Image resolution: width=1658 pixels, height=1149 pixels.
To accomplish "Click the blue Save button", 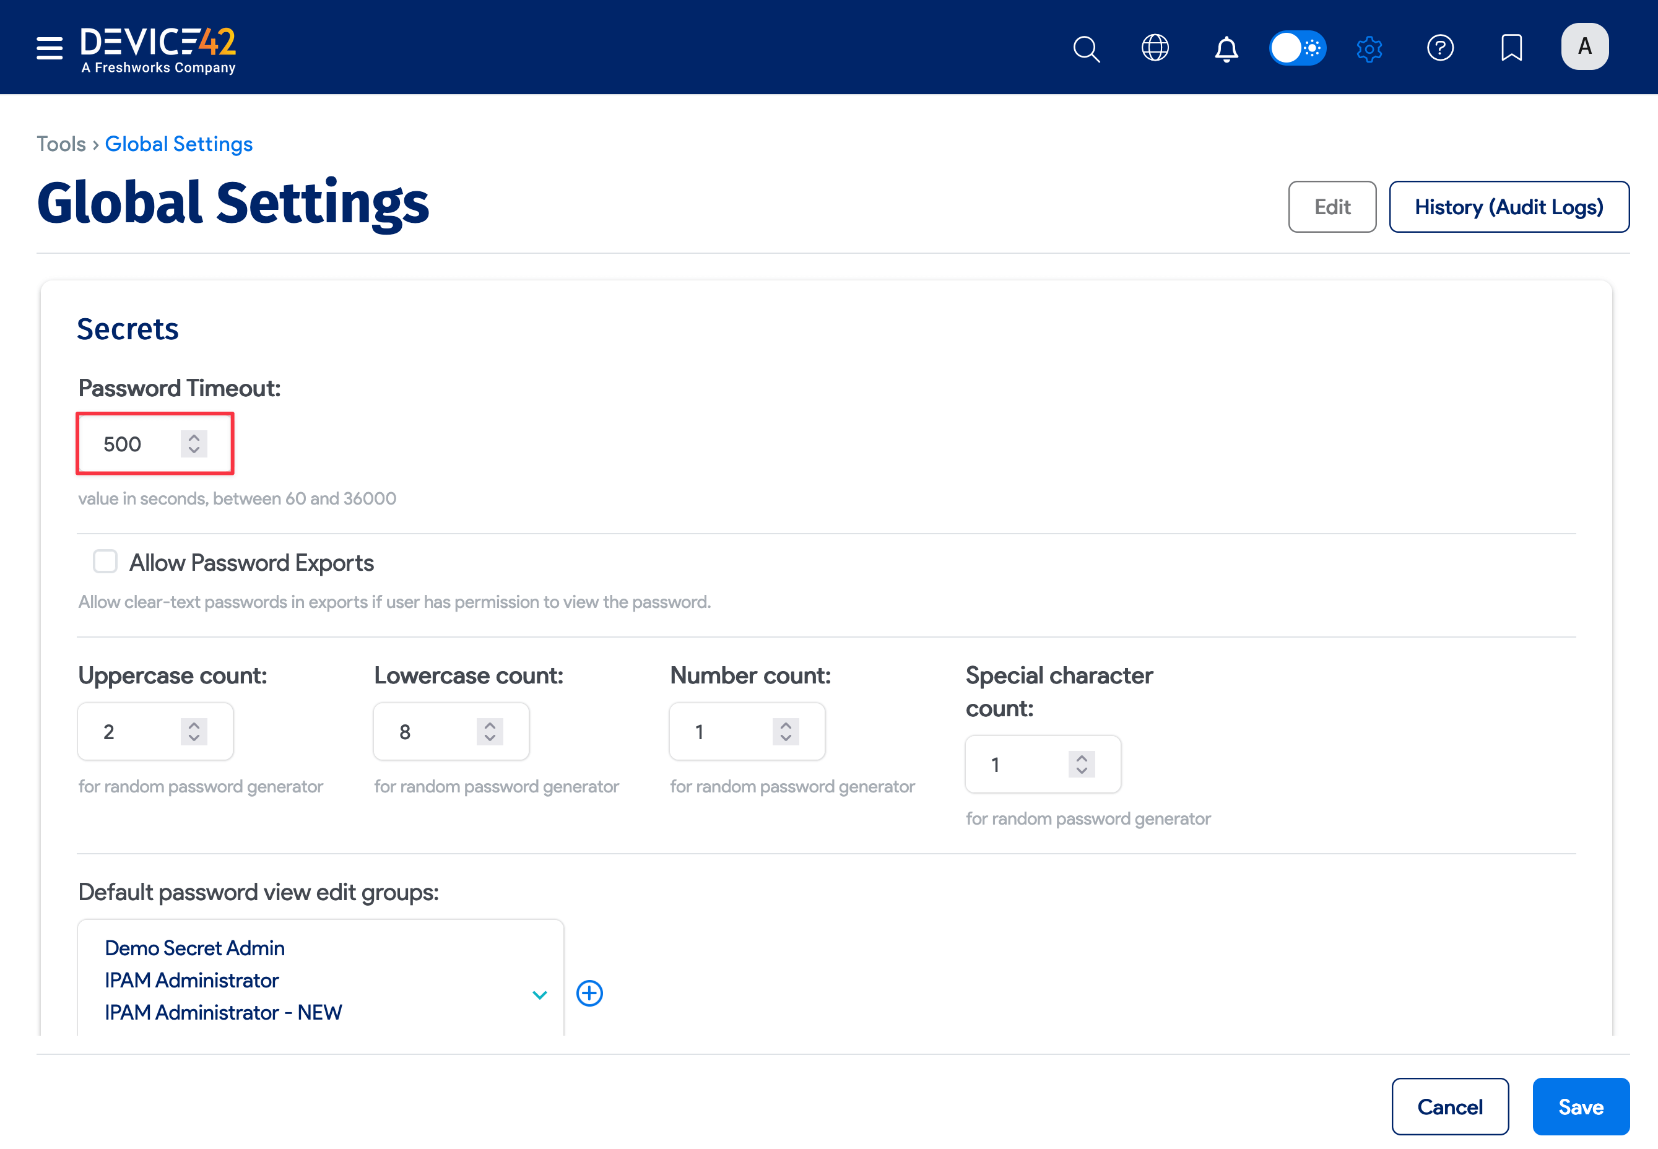I will point(1580,1106).
